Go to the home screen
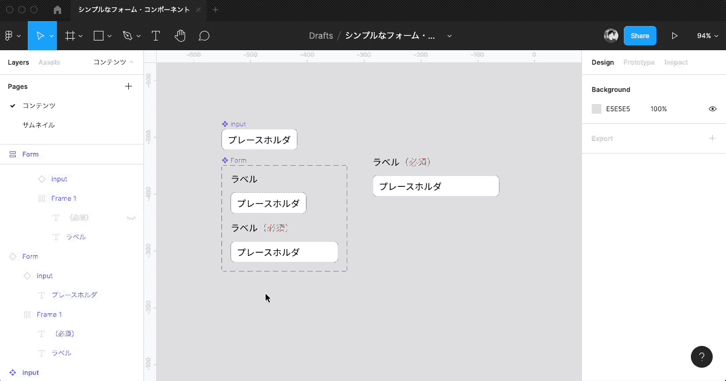The width and height of the screenshot is (726, 381). 57,10
